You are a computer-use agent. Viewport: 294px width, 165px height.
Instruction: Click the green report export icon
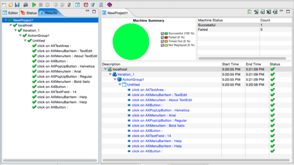pos(249,12)
